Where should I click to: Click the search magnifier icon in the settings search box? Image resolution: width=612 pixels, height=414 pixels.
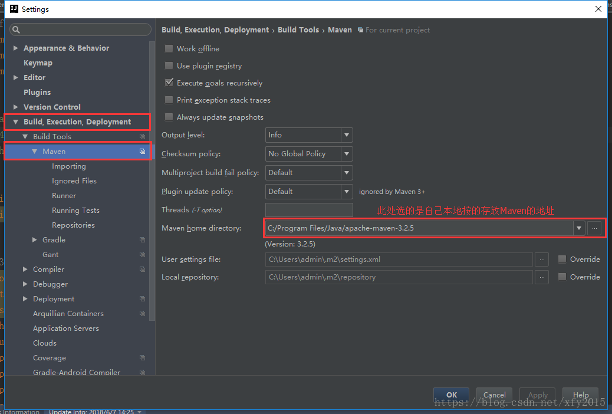point(16,29)
